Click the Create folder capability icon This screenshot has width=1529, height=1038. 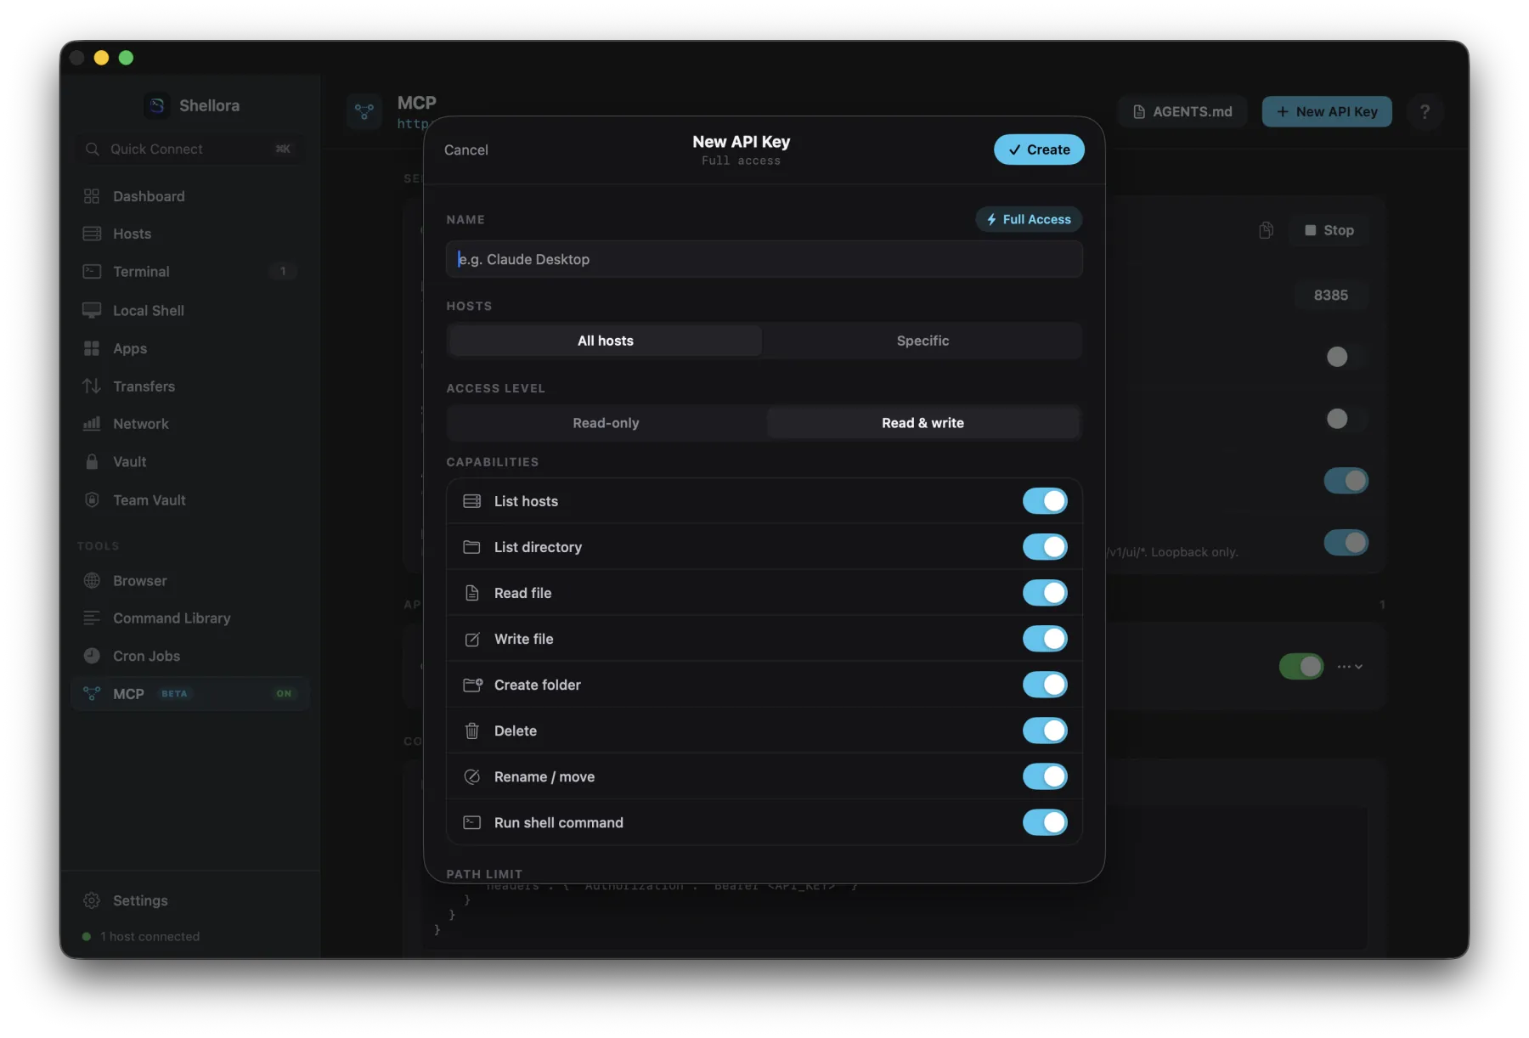tap(472, 685)
